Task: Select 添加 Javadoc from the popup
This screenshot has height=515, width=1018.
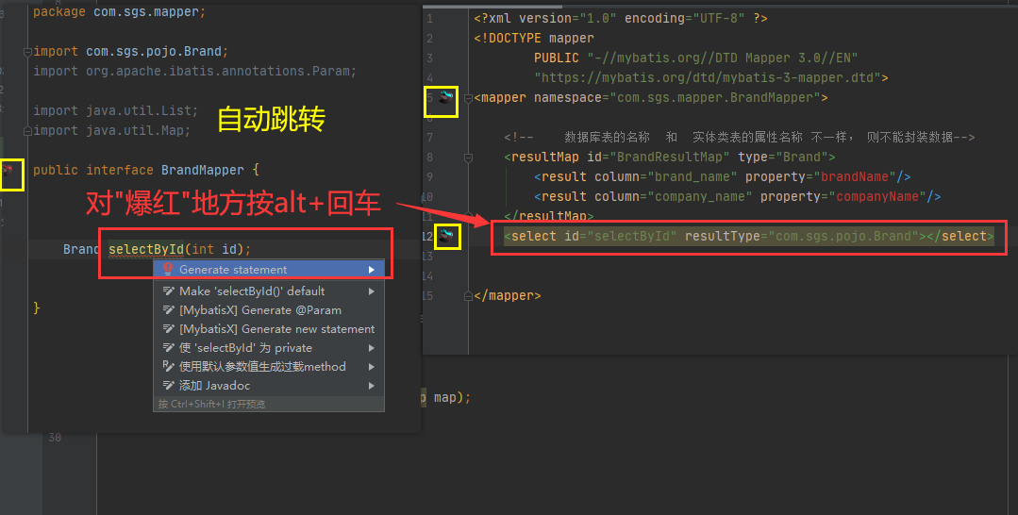Action: (x=269, y=385)
